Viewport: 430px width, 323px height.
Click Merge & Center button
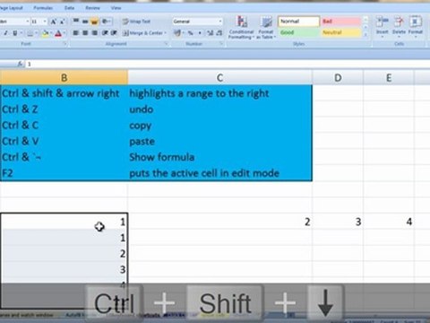click(x=142, y=33)
